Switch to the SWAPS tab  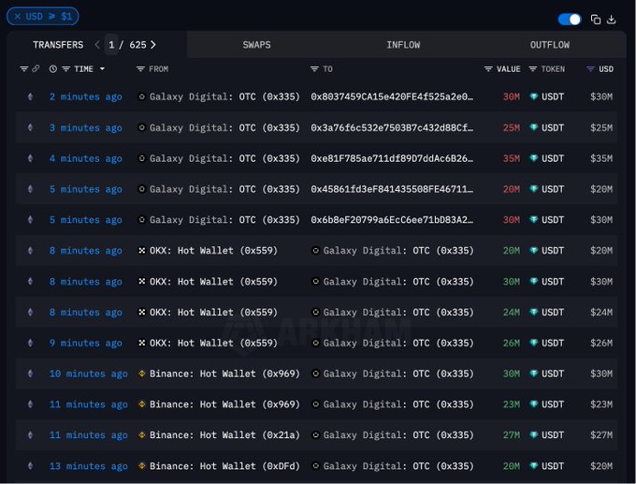tap(257, 45)
